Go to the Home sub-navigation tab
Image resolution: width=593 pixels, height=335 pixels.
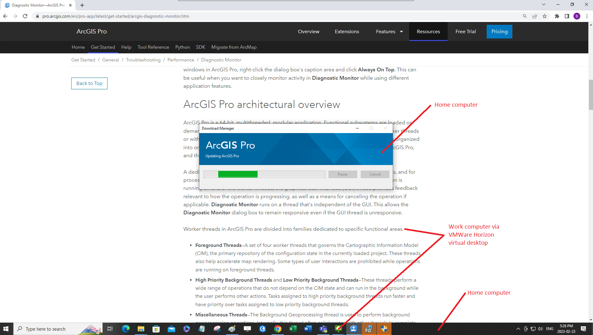(x=78, y=47)
